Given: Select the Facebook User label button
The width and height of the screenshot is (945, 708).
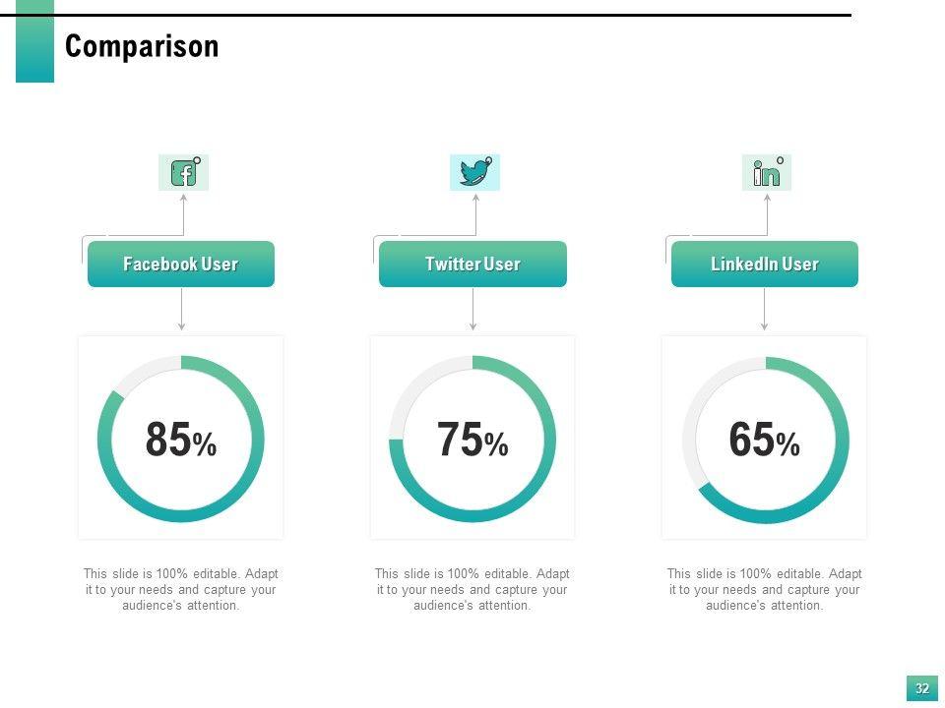Looking at the screenshot, I should 181,264.
